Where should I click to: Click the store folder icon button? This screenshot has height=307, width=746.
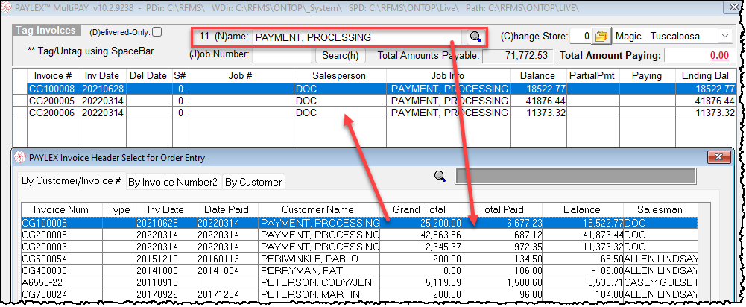pos(601,37)
